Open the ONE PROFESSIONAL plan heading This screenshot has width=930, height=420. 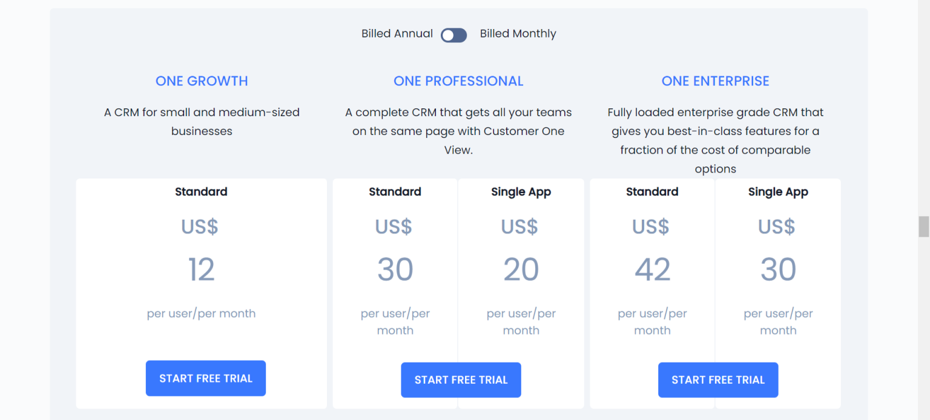click(x=458, y=81)
